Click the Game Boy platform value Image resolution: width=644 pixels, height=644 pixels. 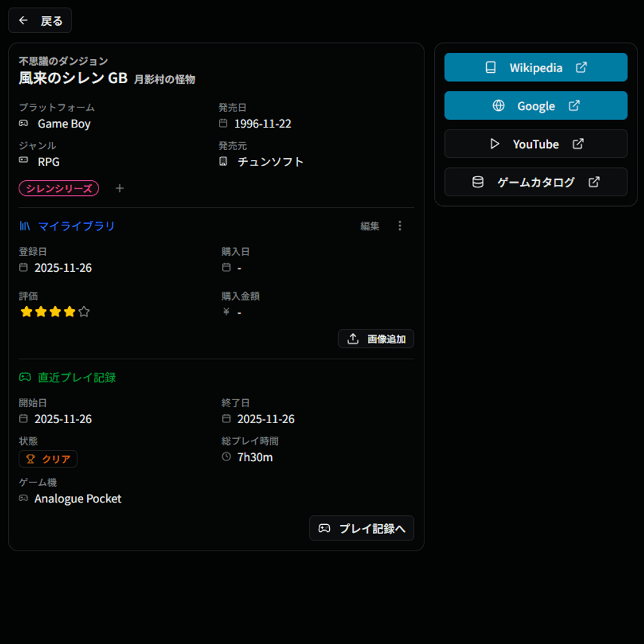[64, 124]
